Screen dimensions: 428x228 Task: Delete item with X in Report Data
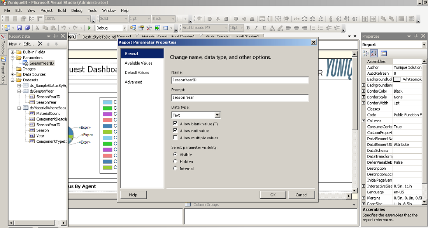(40, 44)
